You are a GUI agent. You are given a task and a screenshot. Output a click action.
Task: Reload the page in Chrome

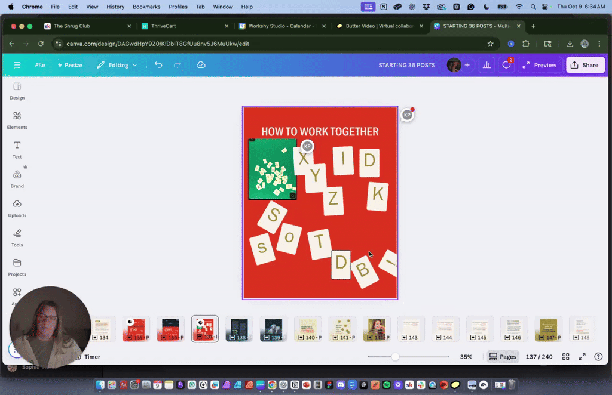[x=41, y=44]
